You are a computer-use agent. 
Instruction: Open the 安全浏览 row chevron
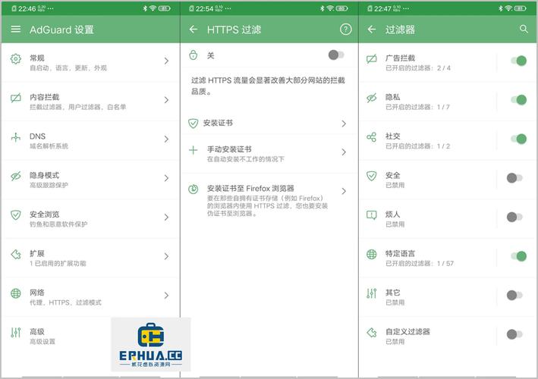pyautogui.click(x=166, y=218)
